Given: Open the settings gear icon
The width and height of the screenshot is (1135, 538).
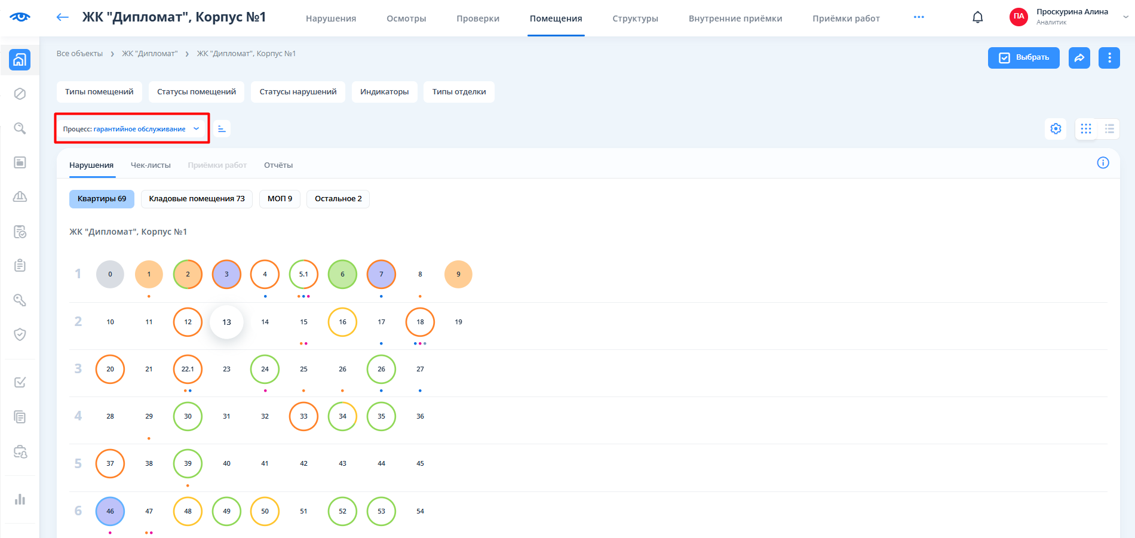Looking at the screenshot, I should click(x=1056, y=129).
